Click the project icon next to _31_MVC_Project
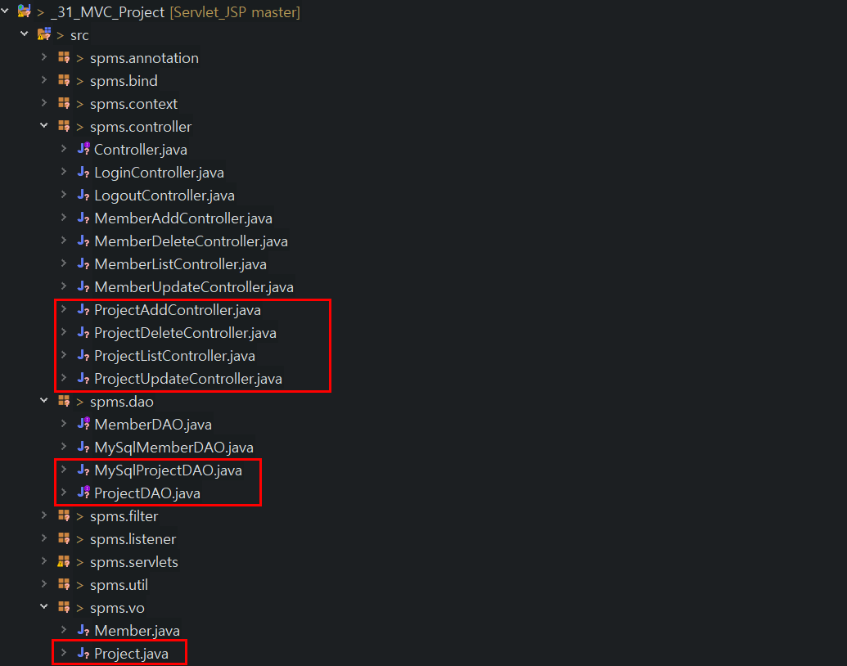Viewport: 847px width, 666px height. (23, 11)
